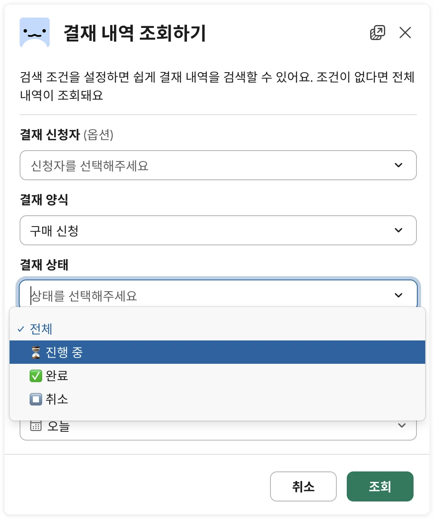The width and height of the screenshot is (434, 519).
Task: Choose 진행 중 from the status list
Action: coord(64,353)
